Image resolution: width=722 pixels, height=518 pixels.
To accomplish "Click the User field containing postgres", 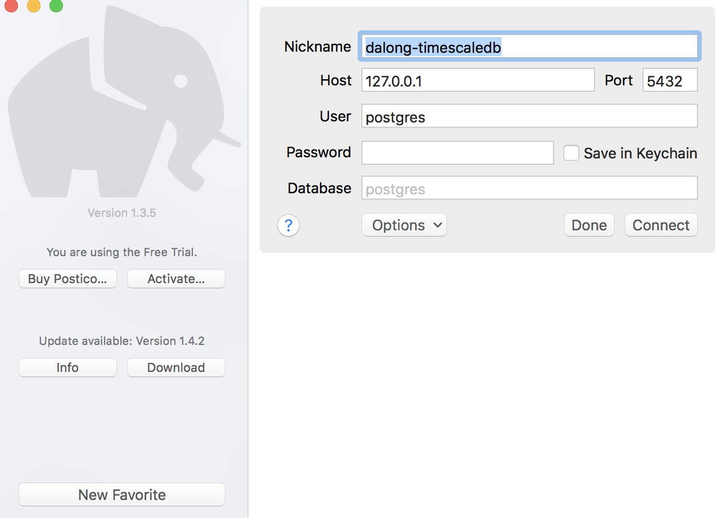I will (530, 116).
